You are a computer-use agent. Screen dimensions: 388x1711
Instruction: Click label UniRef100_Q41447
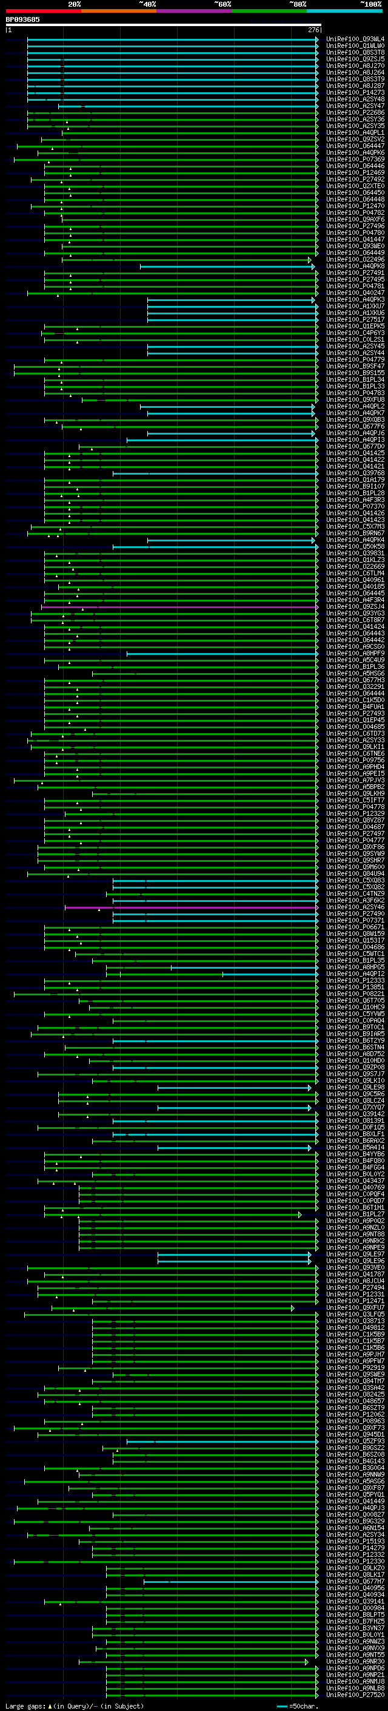[355, 239]
